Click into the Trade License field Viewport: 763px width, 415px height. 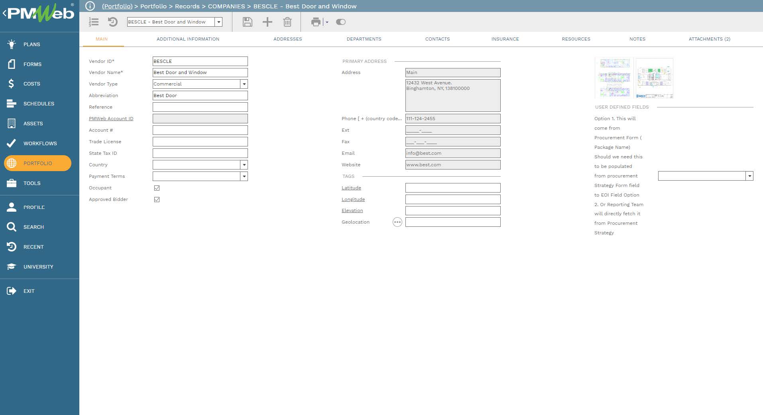coord(200,142)
